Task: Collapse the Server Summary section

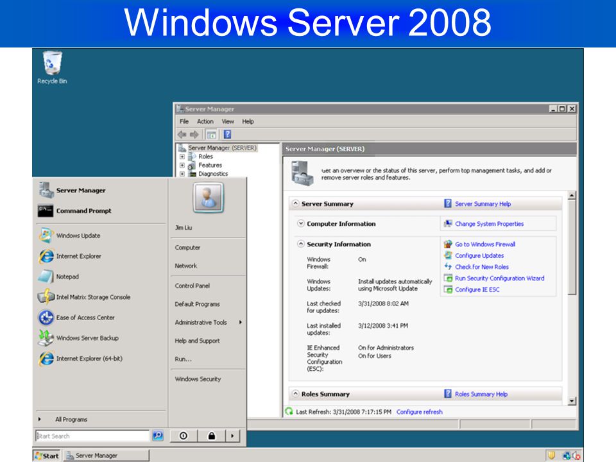Action: (x=295, y=203)
